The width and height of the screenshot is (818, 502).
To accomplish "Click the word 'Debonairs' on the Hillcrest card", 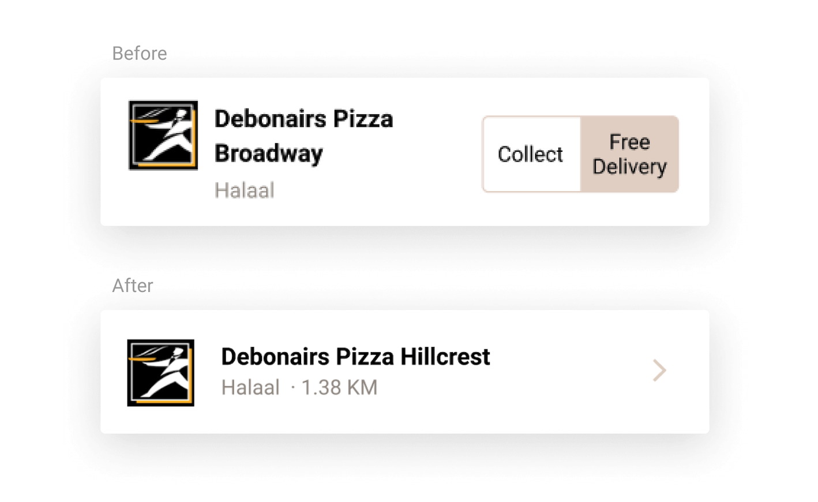I will pos(275,357).
